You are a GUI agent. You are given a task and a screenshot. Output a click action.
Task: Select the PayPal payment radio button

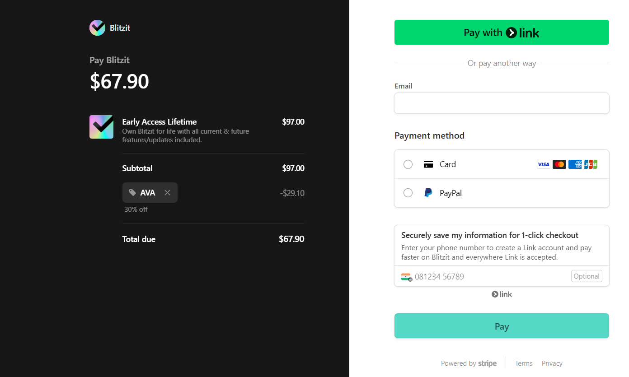[x=408, y=193]
